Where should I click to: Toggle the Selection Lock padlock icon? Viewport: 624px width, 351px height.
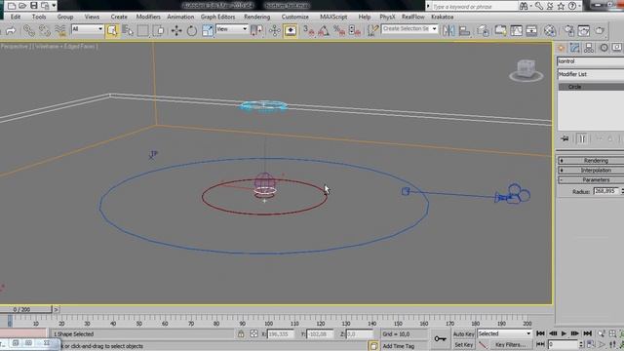pyautogui.click(x=241, y=333)
